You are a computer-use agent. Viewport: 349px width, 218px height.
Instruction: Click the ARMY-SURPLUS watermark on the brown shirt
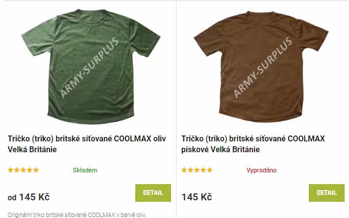tap(262, 67)
